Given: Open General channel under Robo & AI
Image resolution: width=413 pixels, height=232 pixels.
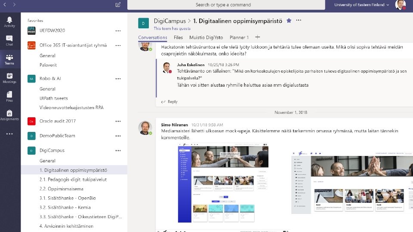Looking at the screenshot, I should click(x=47, y=89).
